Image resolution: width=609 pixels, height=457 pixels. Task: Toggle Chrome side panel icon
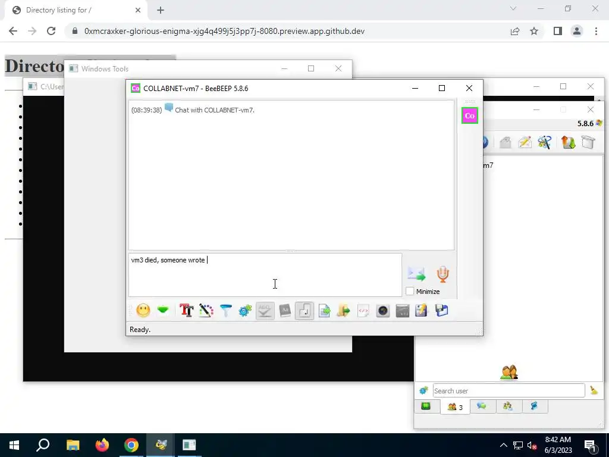pyautogui.click(x=558, y=31)
